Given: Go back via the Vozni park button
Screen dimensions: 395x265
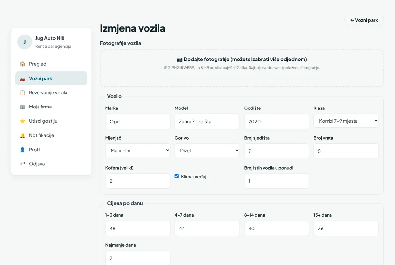Looking at the screenshot, I should coord(364,20).
